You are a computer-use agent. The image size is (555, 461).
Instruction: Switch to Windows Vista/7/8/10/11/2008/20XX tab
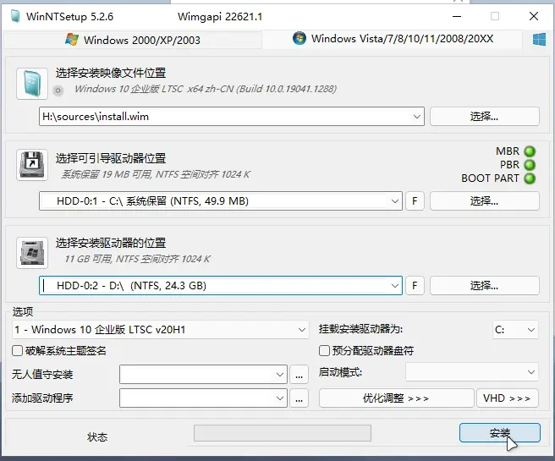click(393, 39)
